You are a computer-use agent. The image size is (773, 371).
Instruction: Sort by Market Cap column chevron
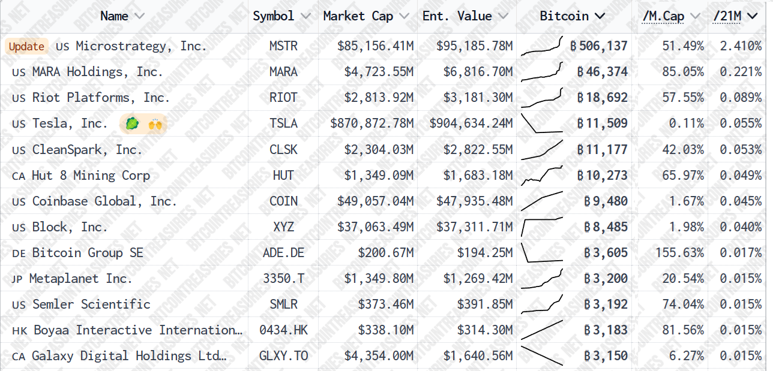coord(405,16)
